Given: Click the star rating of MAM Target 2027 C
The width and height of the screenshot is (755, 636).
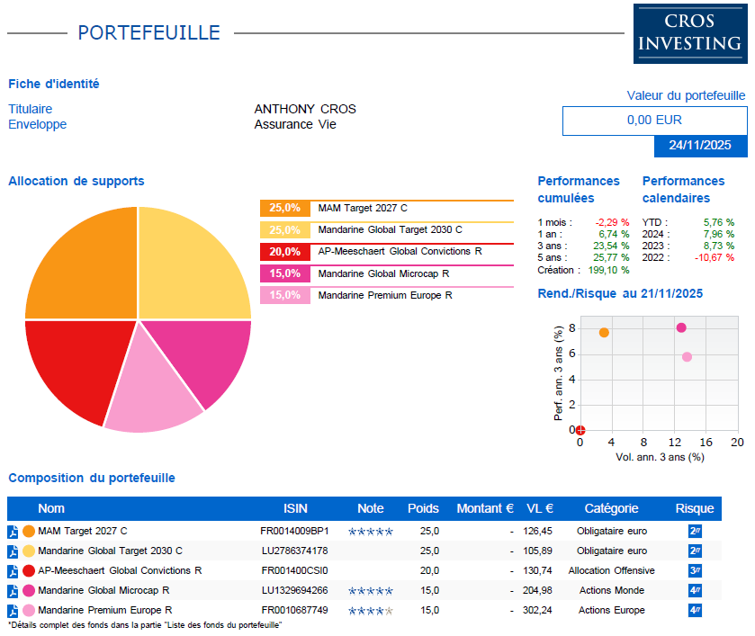Looking at the screenshot, I should (371, 532).
